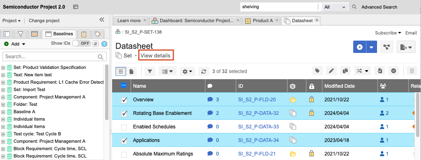Select the document reading view icon
This screenshot has width=421, height=160.
coord(131,71)
